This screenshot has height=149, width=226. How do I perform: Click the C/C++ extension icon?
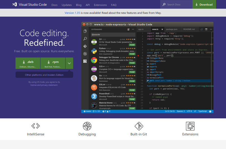(94, 69)
